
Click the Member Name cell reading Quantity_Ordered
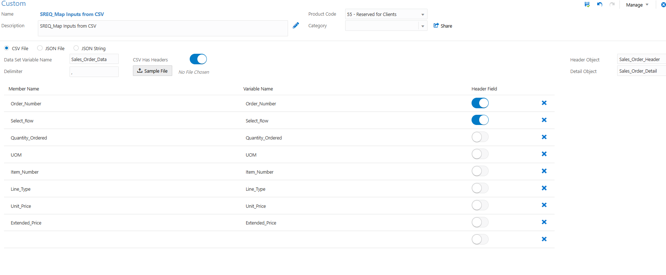29,138
